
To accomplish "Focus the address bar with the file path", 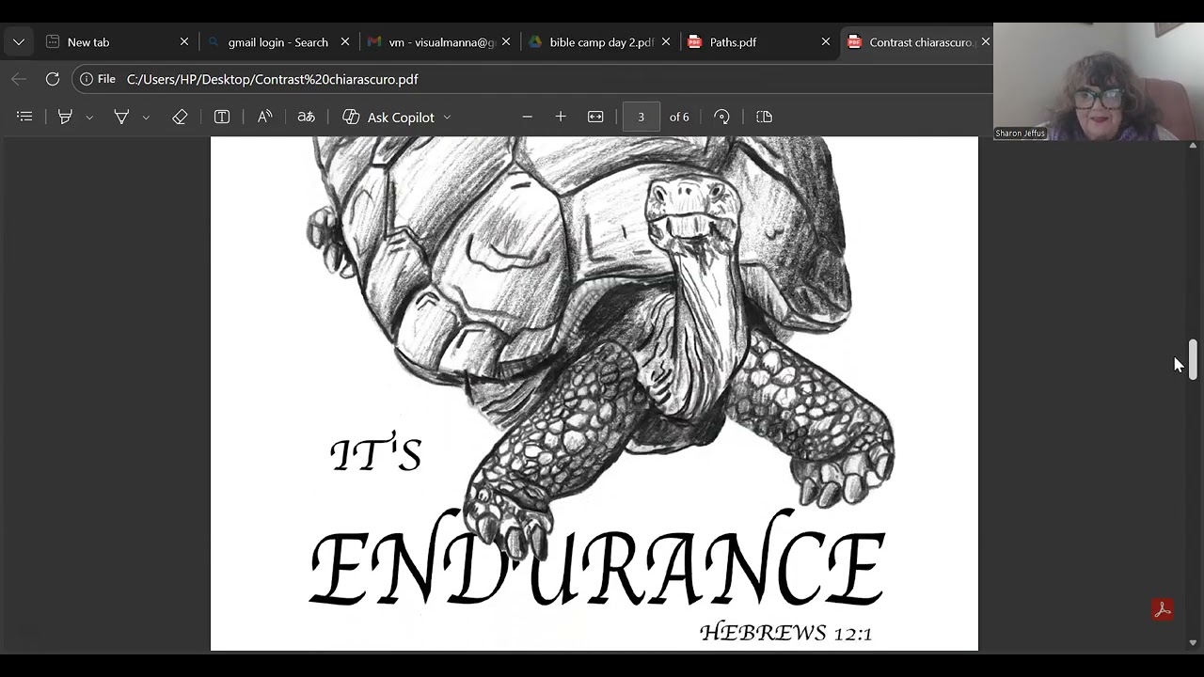I will [x=531, y=79].
